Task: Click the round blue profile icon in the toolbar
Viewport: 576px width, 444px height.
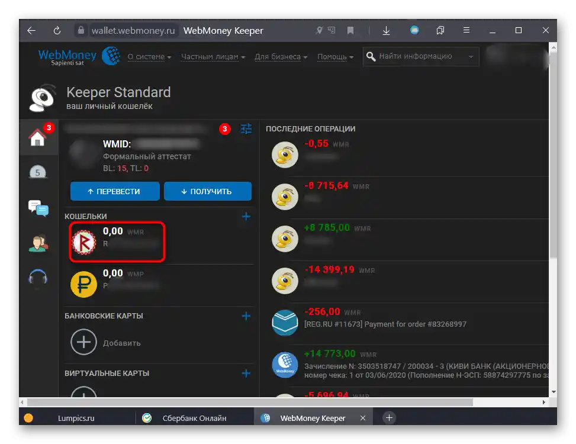Action: coord(414,30)
